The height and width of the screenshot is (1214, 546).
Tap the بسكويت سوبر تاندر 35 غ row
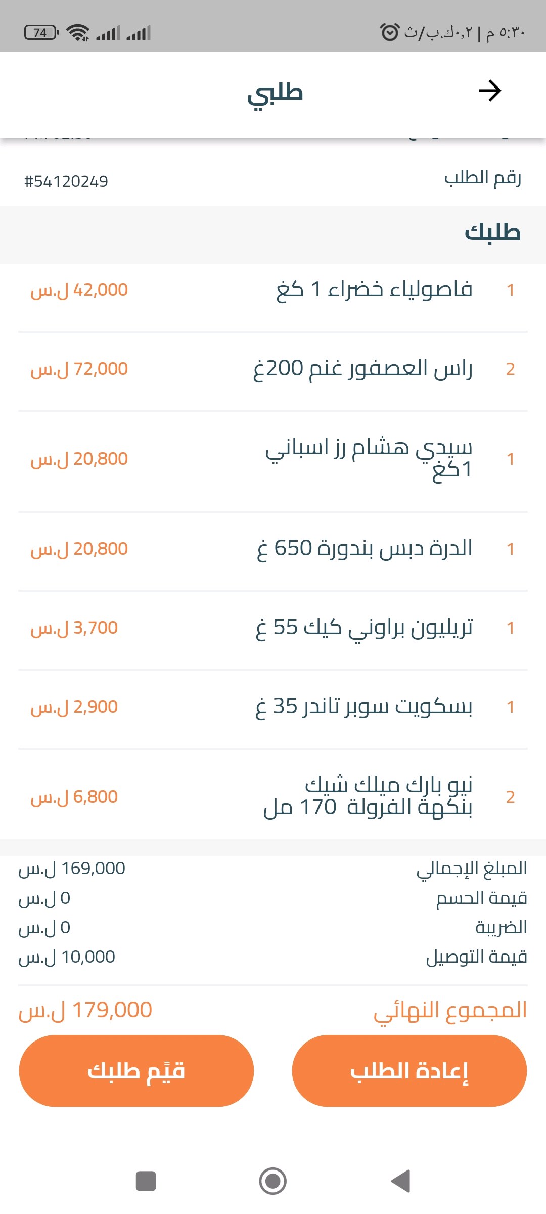click(x=364, y=707)
